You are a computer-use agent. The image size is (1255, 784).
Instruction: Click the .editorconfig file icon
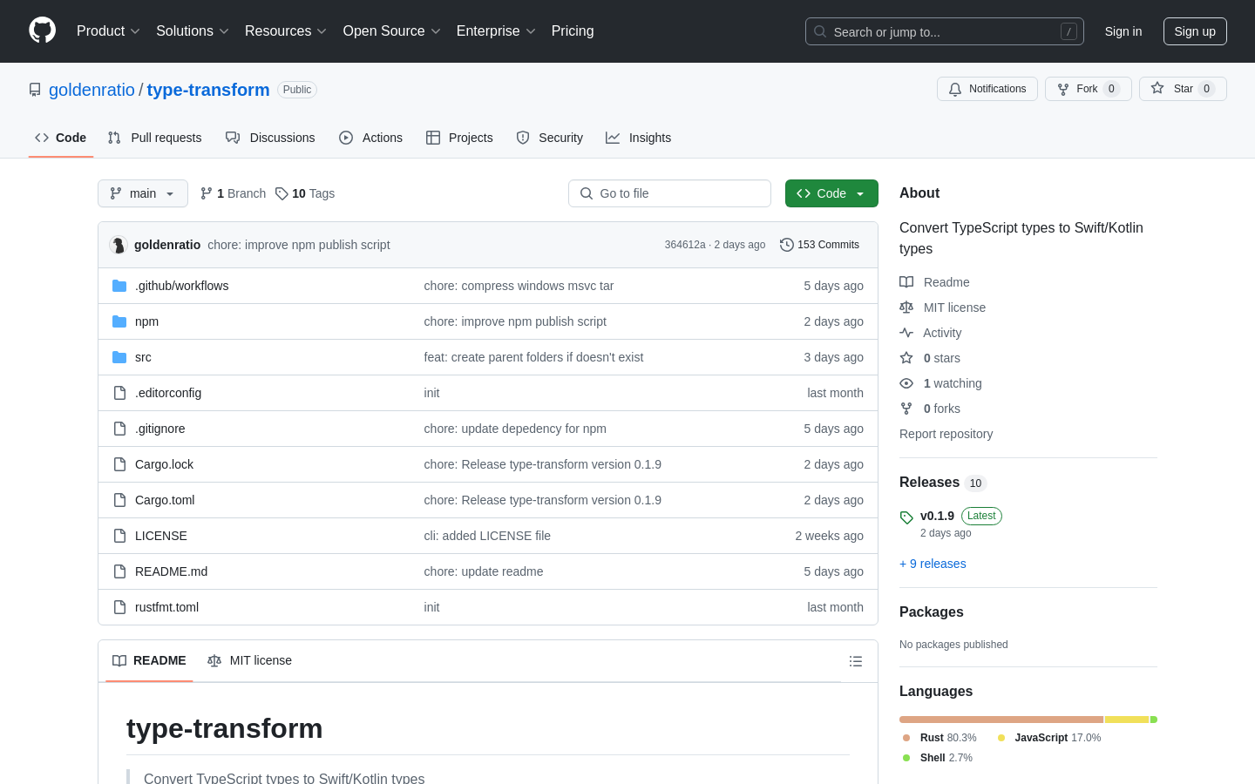point(119,393)
